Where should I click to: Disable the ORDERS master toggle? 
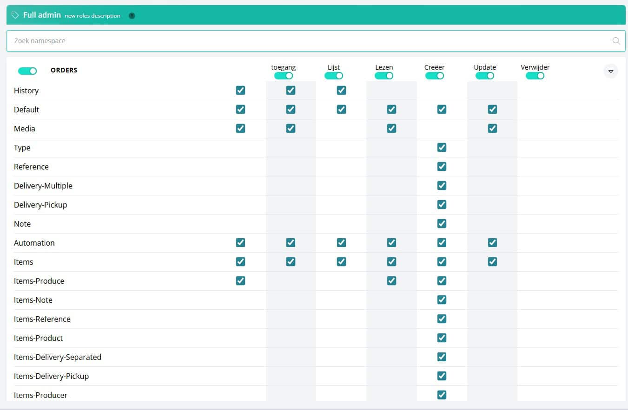[x=27, y=71]
